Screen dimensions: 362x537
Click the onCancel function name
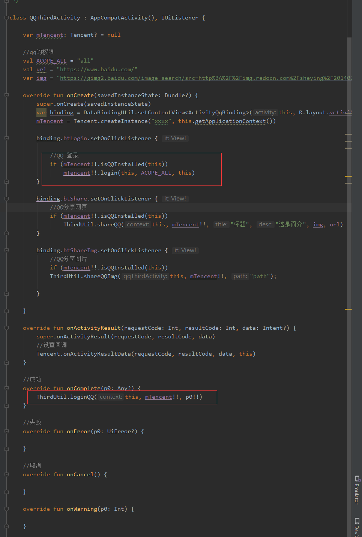[x=80, y=474]
